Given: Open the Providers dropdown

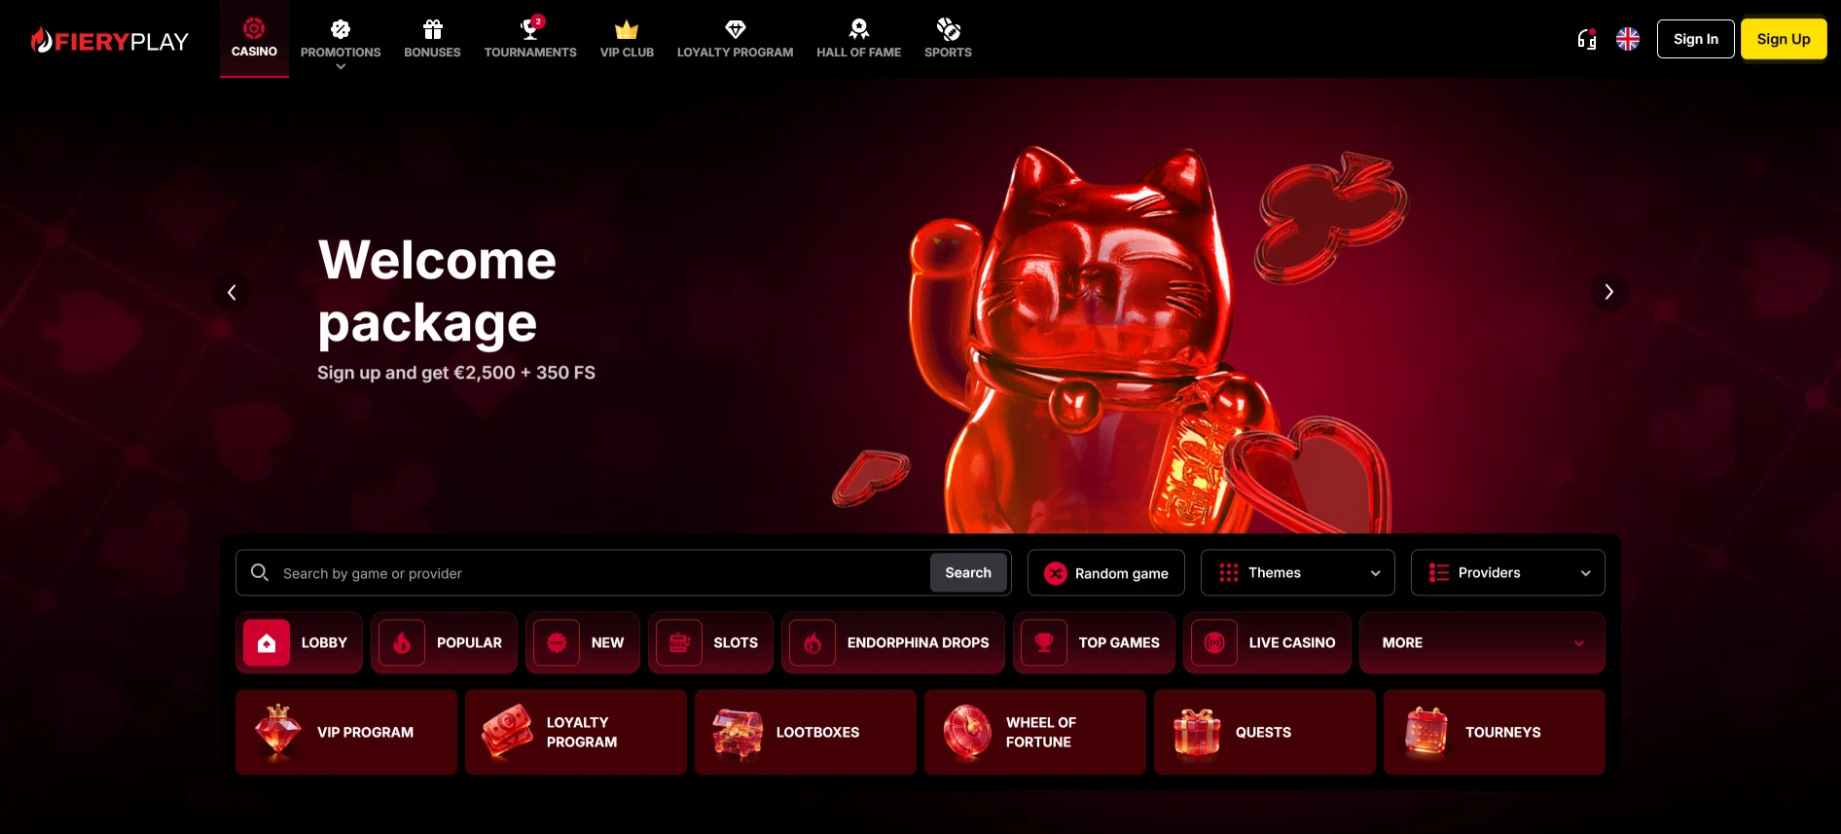Looking at the screenshot, I should point(1508,573).
